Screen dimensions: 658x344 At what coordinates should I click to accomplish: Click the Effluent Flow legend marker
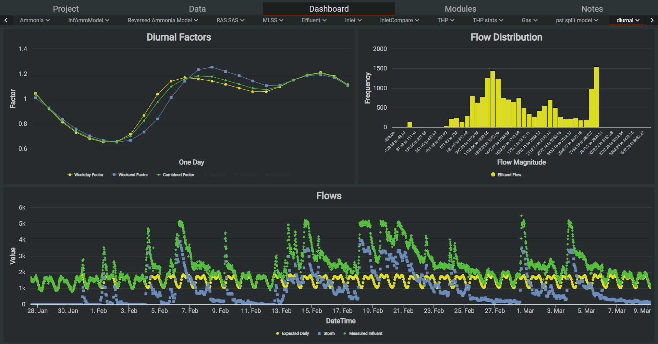pos(493,175)
